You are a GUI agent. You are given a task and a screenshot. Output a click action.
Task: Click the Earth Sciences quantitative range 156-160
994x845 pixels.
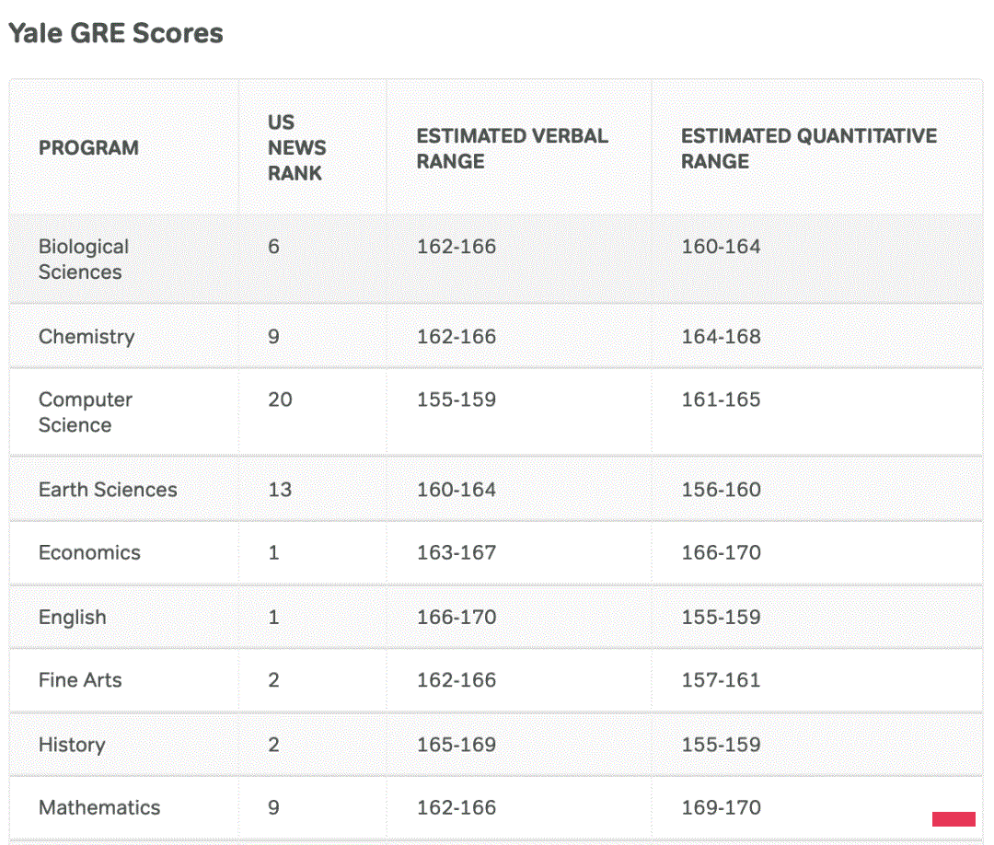(x=721, y=490)
